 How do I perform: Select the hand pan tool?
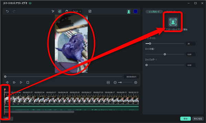pos(67,11)
